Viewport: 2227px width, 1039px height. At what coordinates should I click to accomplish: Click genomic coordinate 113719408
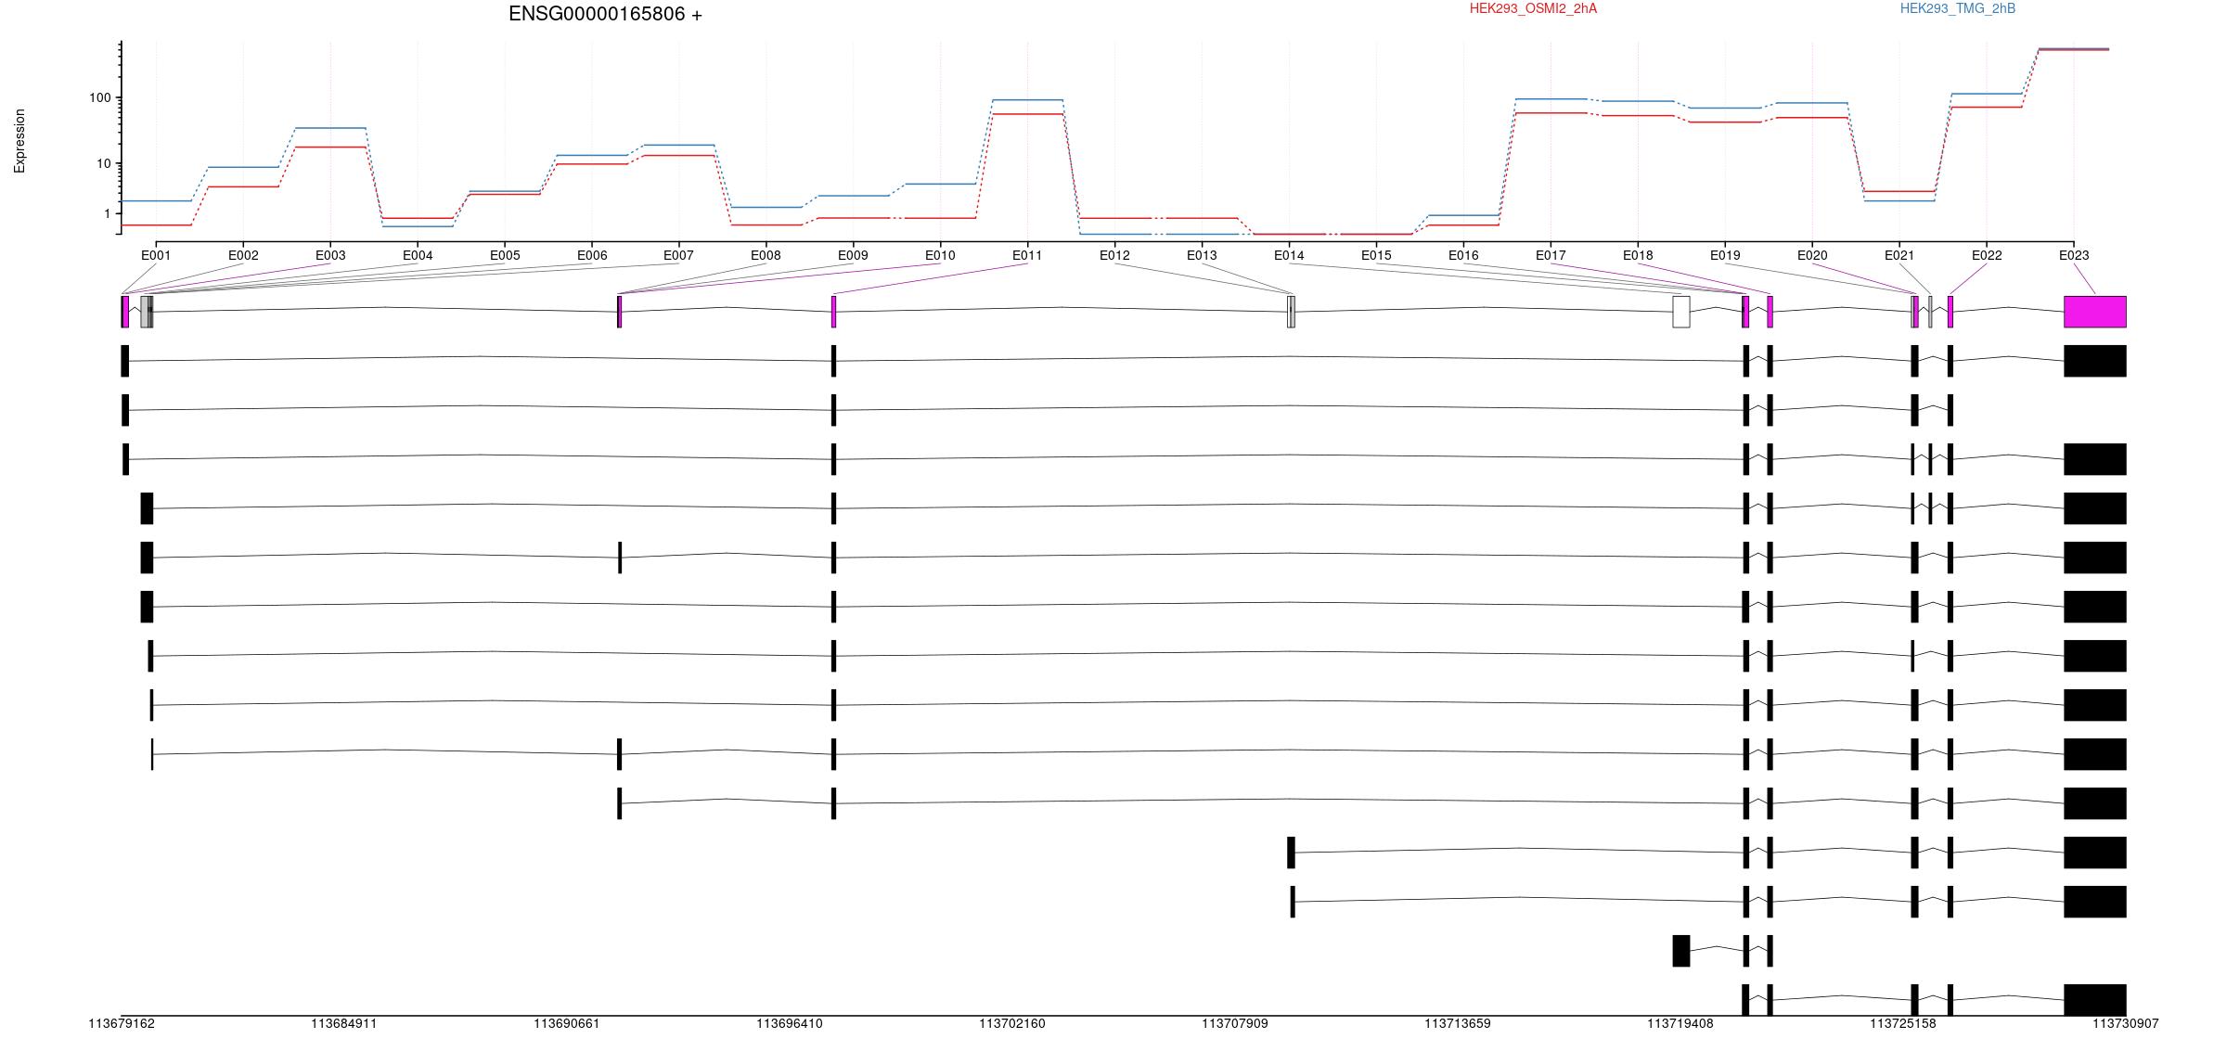click(x=1680, y=1023)
